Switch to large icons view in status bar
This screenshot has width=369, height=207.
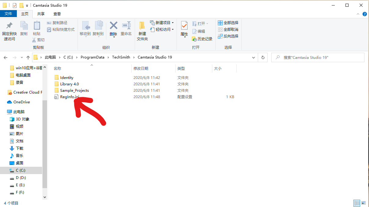[x=364, y=203]
